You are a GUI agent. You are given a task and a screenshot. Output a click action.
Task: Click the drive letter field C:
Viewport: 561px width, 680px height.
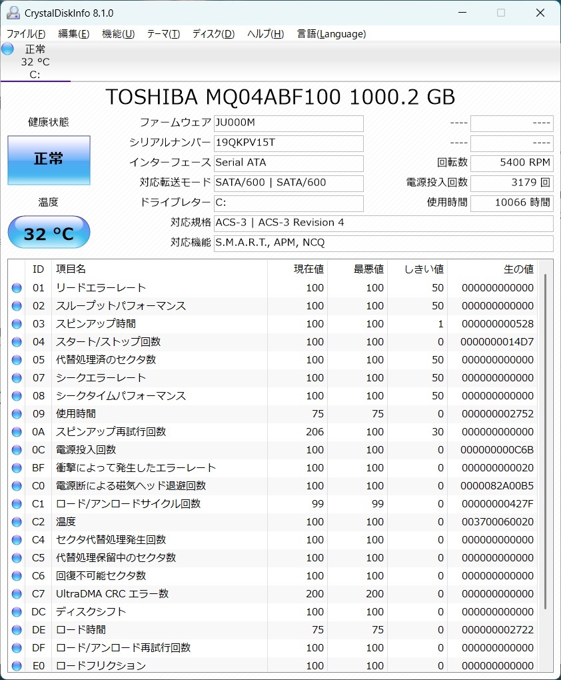(x=288, y=203)
